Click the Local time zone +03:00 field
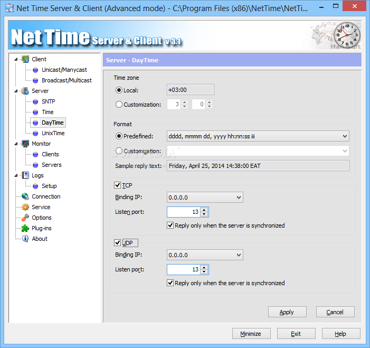370x348 pixels. coord(191,90)
